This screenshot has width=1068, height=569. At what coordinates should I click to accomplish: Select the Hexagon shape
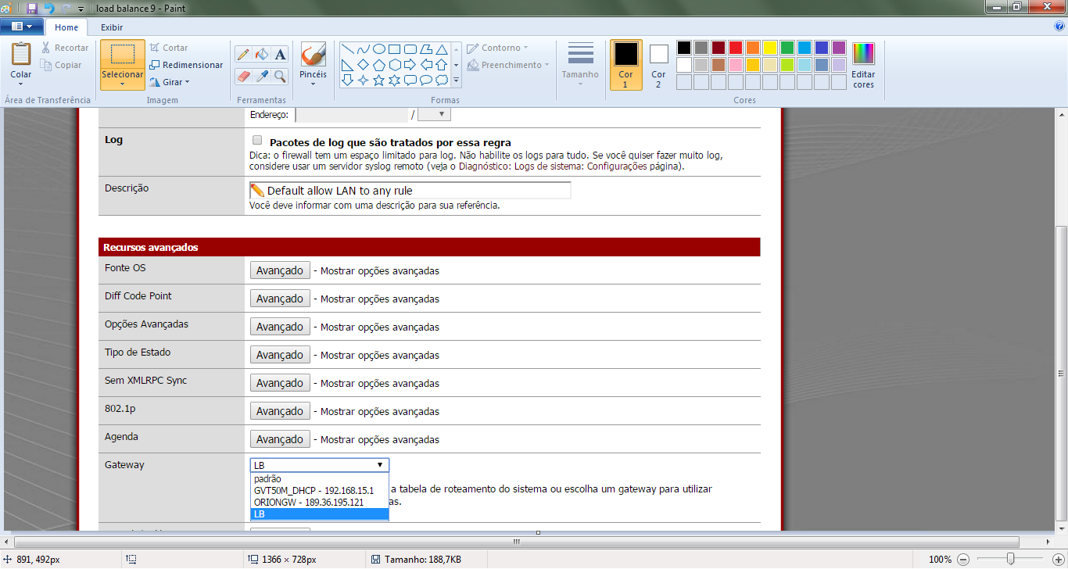pos(394,64)
